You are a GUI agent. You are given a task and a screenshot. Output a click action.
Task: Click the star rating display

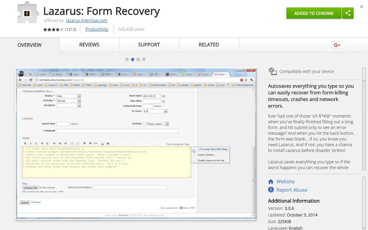(x=53, y=30)
